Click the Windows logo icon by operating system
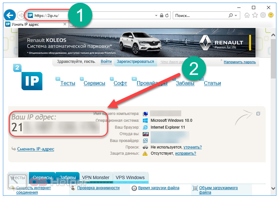Screen dimensions: 279x198 point(145,120)
